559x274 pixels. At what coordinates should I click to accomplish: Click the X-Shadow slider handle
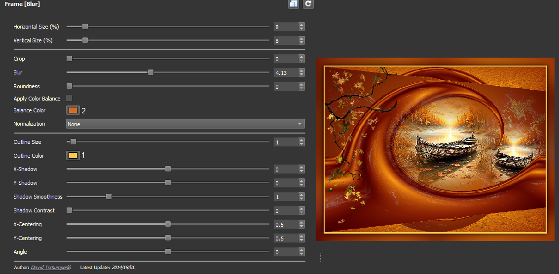click(x=168, y=169)
